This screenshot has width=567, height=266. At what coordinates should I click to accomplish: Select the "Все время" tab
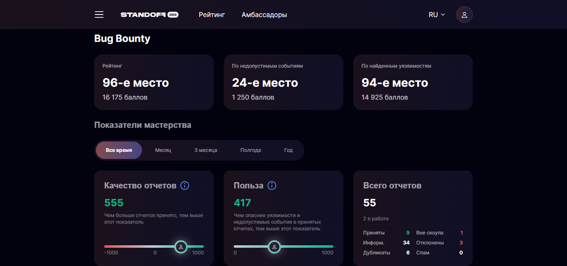coord(119,150)
